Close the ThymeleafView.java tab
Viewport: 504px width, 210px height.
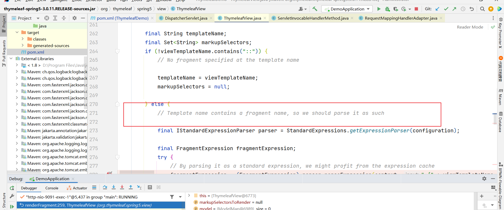click(265, 18)
